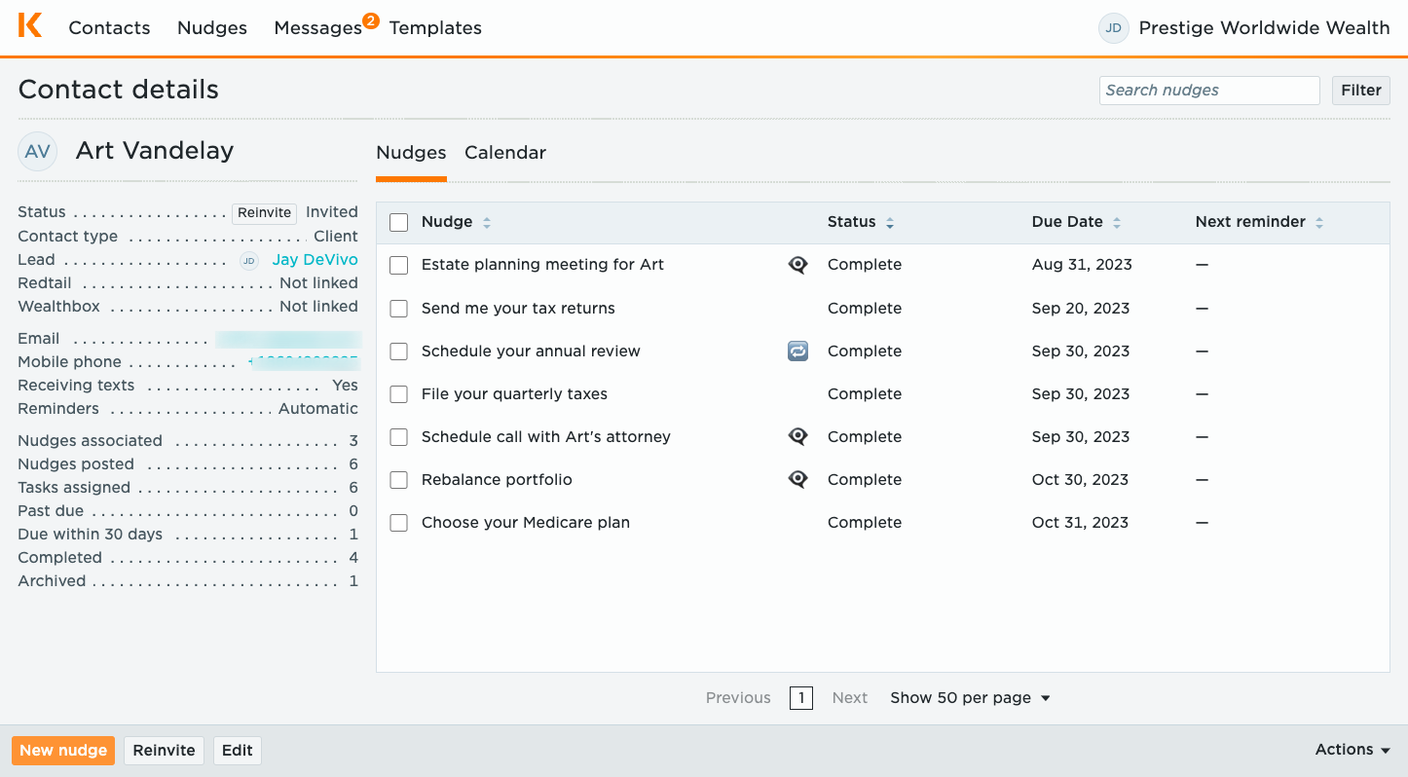Select the Choose your Medicare plan checkbox

pos(398,523)
